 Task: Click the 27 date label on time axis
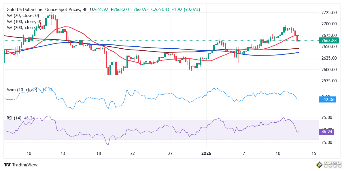[170, 153]
